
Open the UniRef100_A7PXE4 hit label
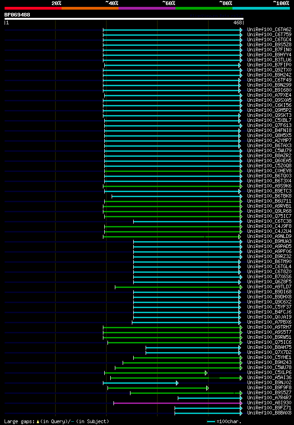pyautogui.click(x=269, y=95)
